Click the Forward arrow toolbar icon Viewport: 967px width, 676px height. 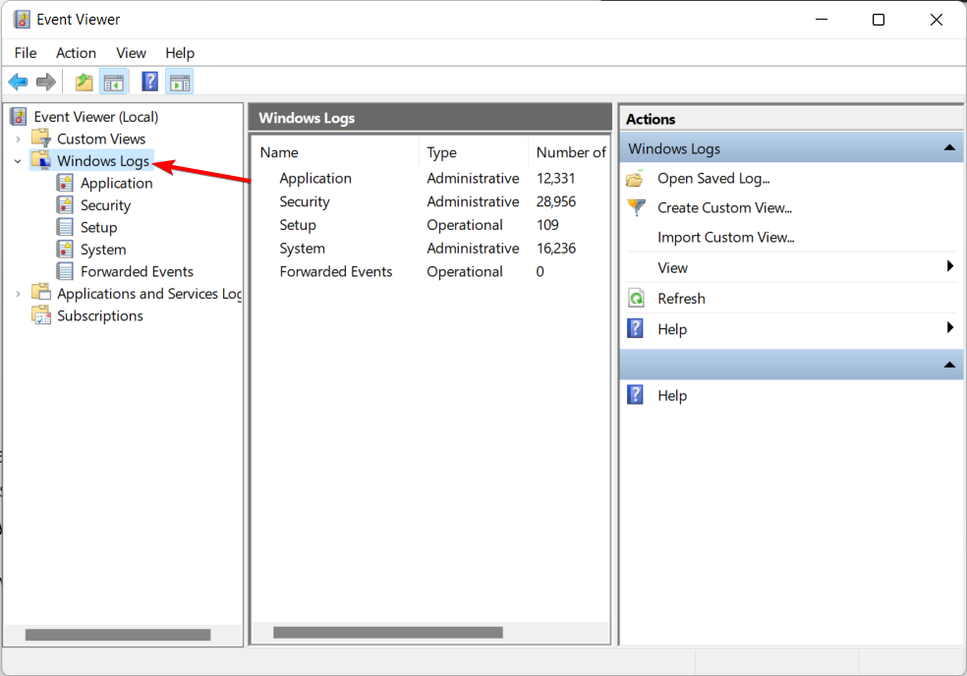click(x=45, y=82)
